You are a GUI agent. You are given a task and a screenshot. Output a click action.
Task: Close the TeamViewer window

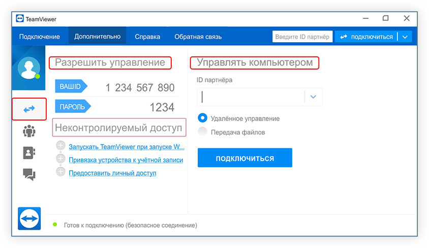tap(407, 18)
